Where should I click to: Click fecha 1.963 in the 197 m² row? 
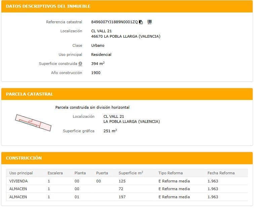coord(213,197)
